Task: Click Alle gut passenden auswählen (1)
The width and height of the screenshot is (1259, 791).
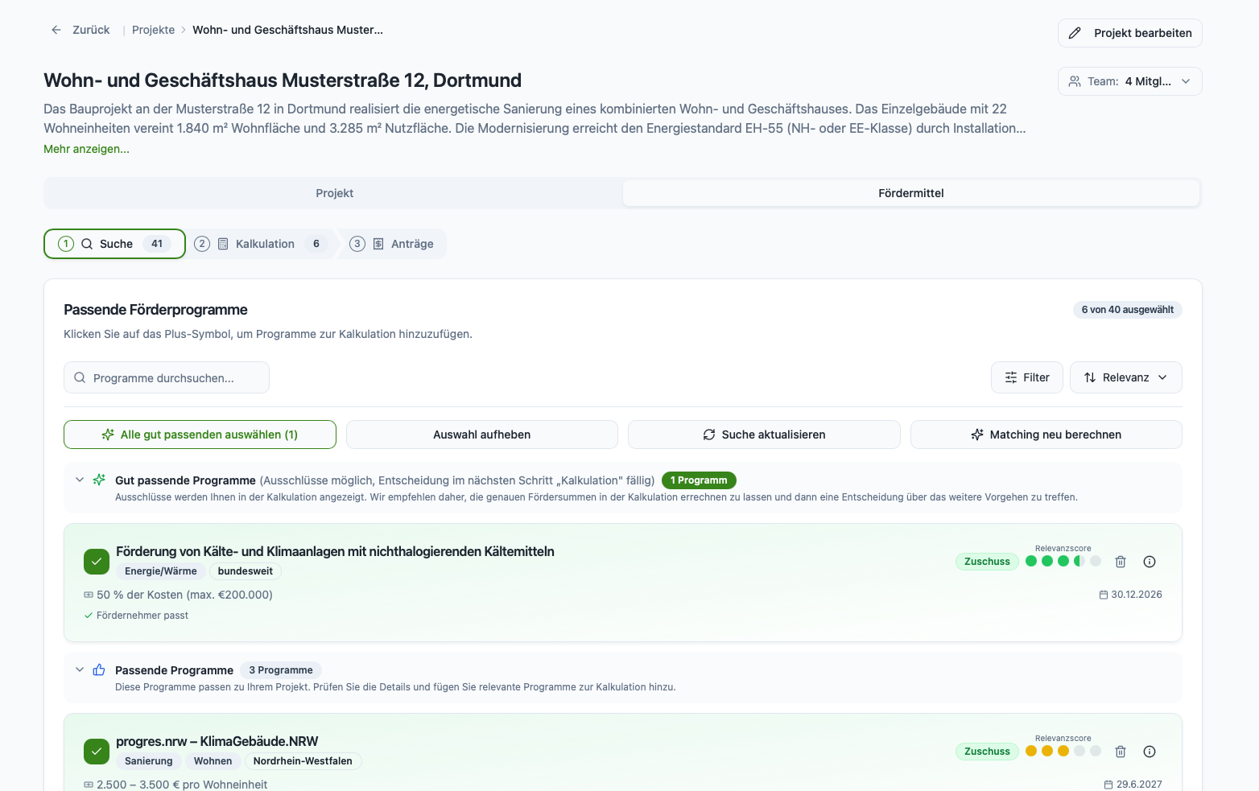Action: 200,435
